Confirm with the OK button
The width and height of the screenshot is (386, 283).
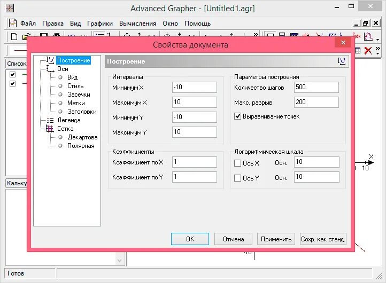(190, 239)
